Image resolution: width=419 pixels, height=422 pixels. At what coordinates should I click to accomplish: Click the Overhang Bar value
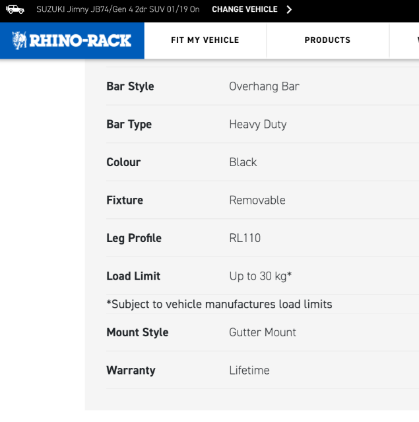coord(264,86)
